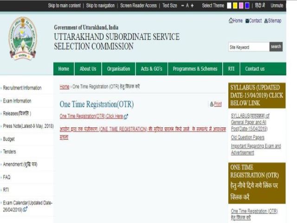The height and width of the screenshot is (223, 297).
Task: Decrease text size with minus icon
Action: [182, 6]
